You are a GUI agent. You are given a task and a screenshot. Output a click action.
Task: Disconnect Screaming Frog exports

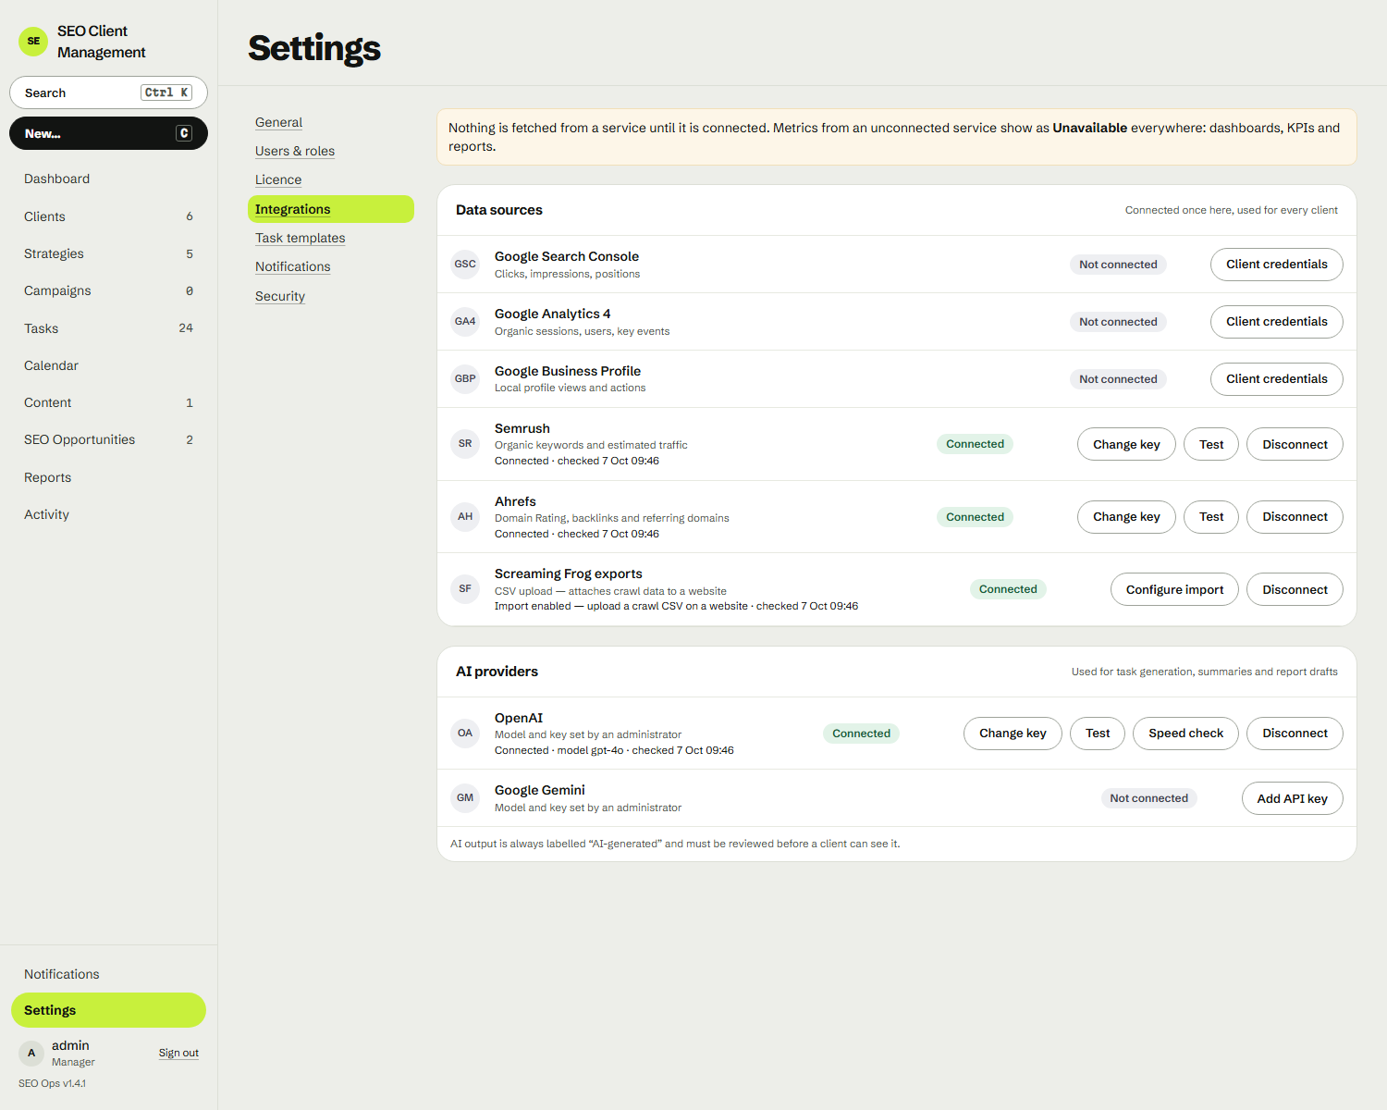[1295, 589]
